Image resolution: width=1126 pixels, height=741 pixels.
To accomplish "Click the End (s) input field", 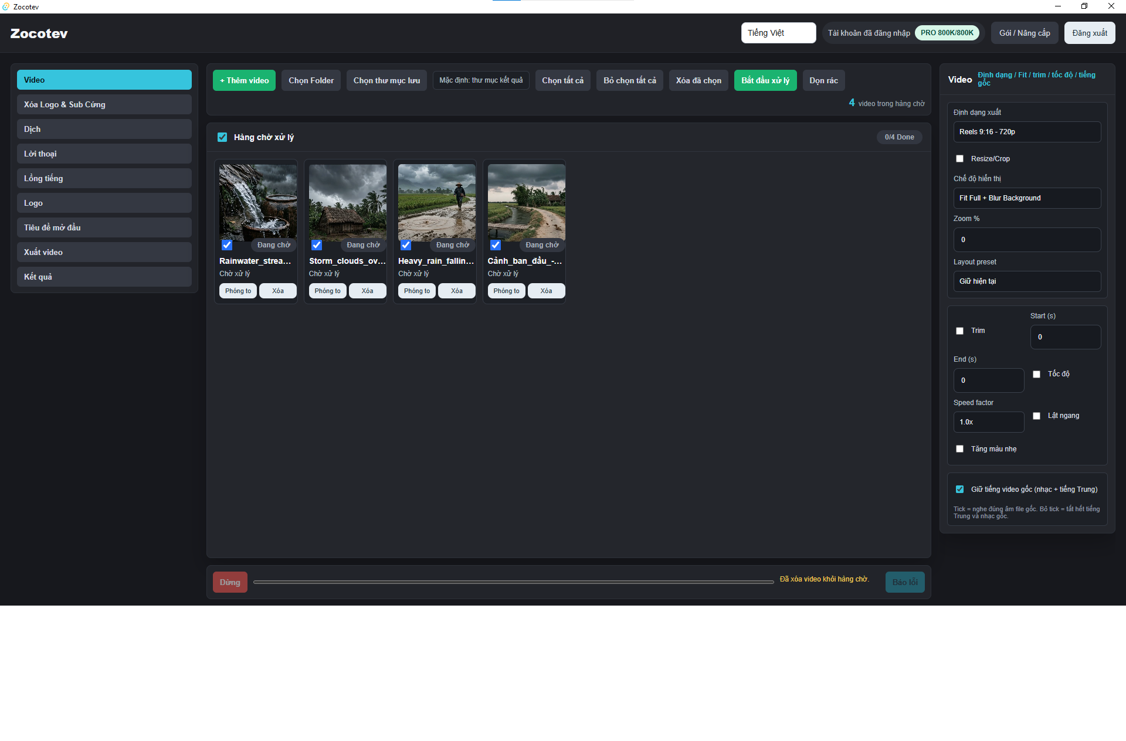I will pyautogui.click(x=989, y=380).
